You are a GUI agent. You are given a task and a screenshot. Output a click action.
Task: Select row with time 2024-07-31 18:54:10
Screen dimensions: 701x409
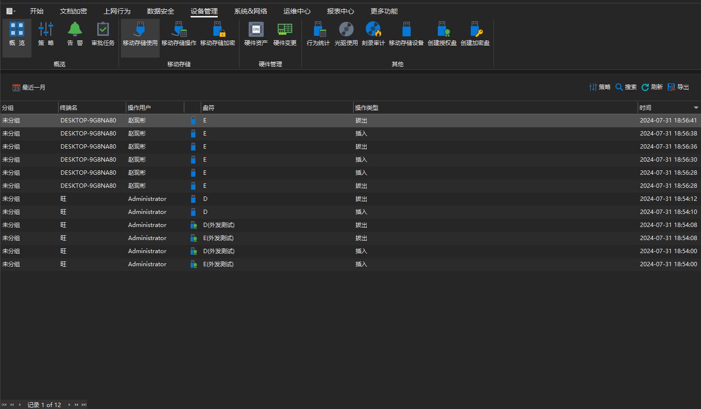pos(350,212)
